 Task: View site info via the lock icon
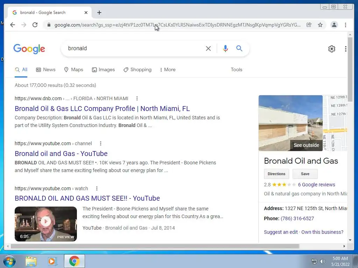point(49,25)
